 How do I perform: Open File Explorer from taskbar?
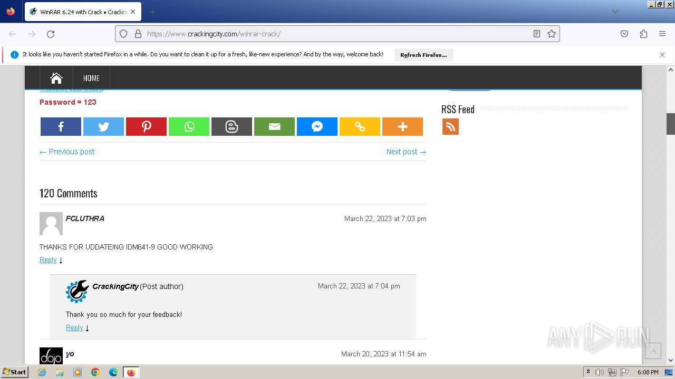[x=60, y=372]
